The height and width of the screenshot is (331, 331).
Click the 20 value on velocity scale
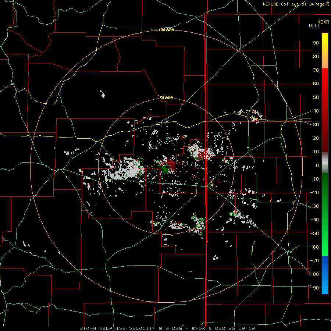[x=316, y=138]
